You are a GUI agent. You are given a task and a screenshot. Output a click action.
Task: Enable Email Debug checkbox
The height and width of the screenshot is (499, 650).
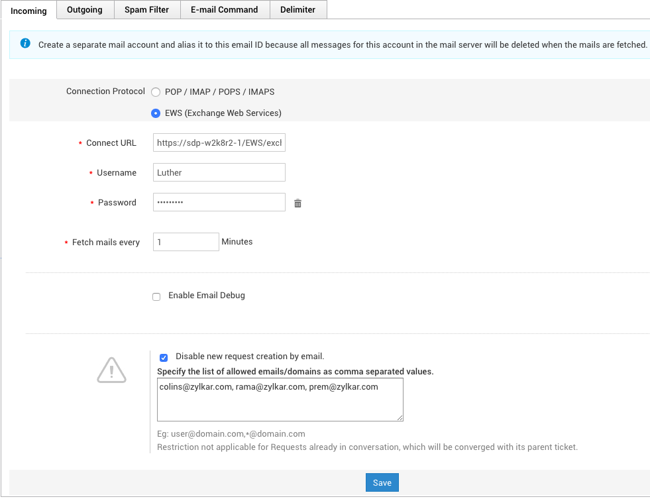[156, 297]
